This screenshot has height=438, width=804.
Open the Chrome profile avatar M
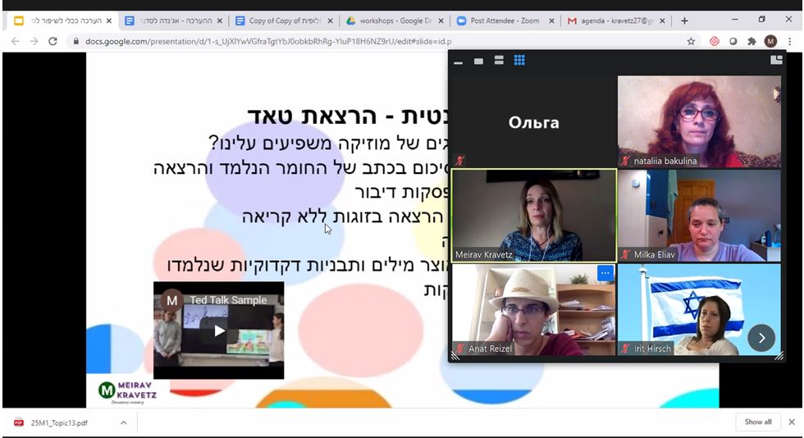click(x=770, y=42)
